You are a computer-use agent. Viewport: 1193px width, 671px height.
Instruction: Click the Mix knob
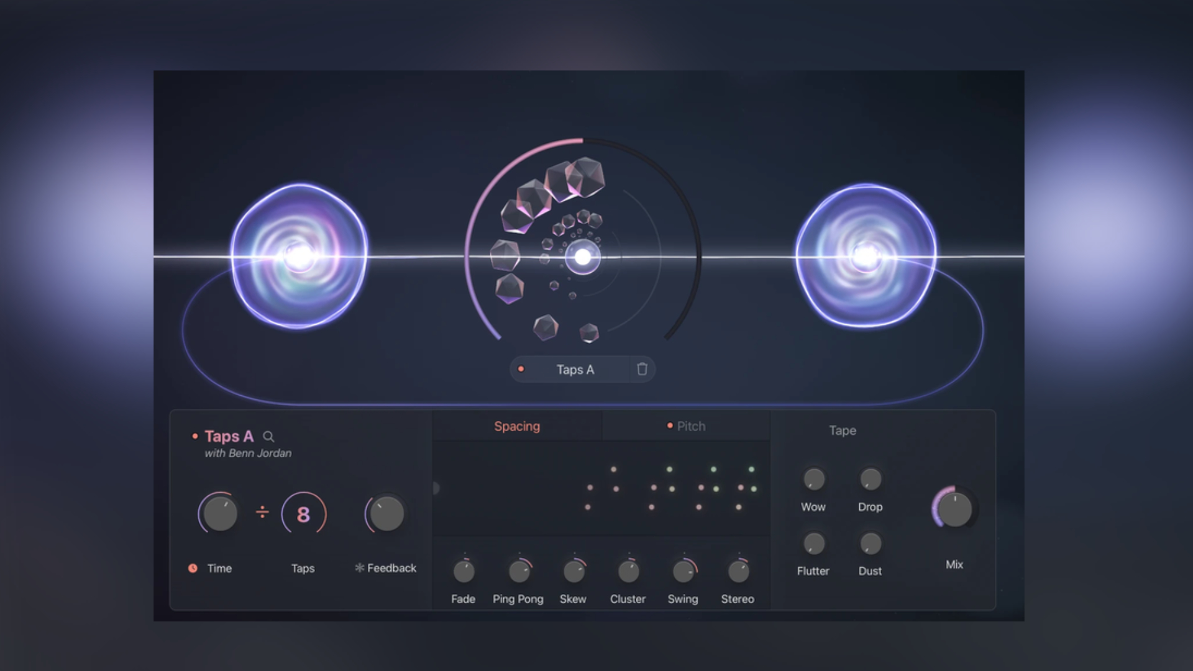coord(954,509)
